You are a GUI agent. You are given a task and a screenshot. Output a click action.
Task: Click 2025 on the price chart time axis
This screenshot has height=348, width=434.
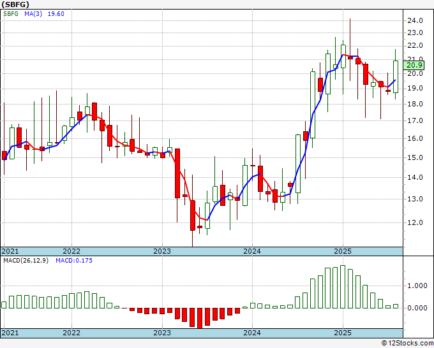coord(343,251)
